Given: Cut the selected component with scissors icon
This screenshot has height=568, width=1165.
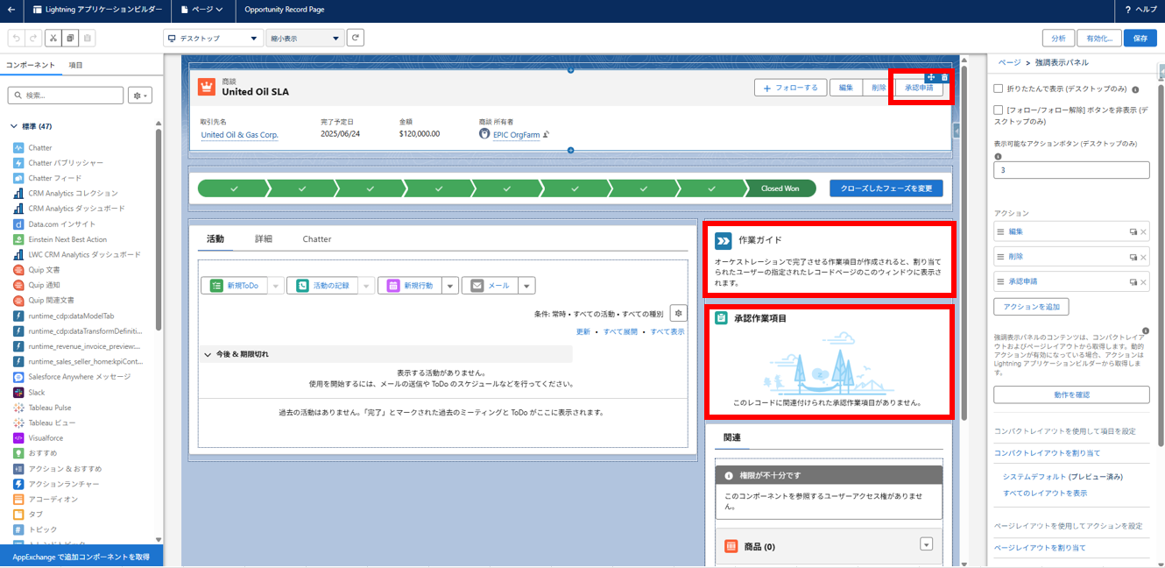Looking at the screenshot, I should pyautogui.click(x=53, y=39).
